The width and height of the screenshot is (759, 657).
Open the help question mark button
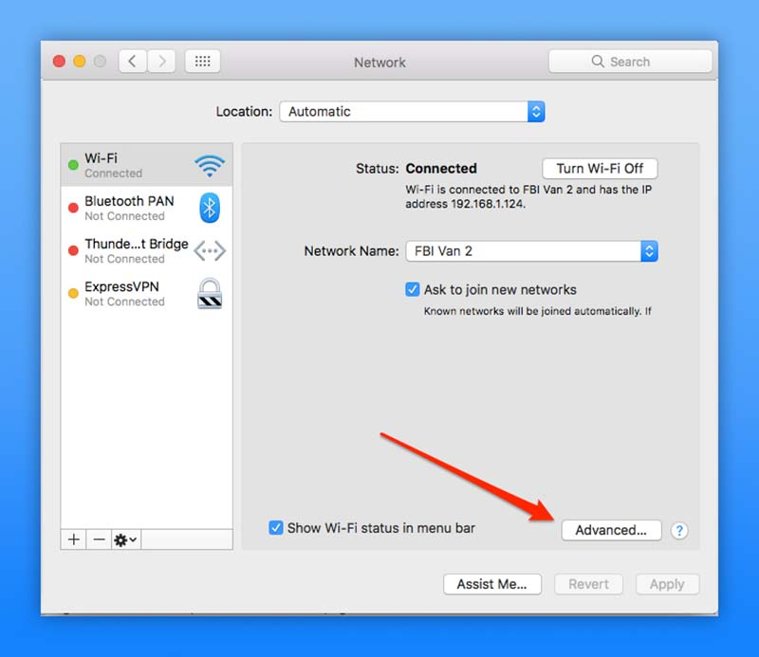click(x=679, y=531)
